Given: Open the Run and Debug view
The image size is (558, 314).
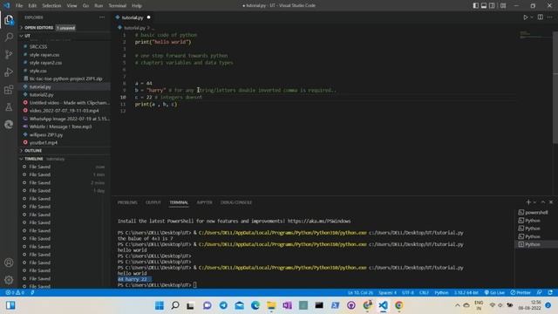Looking at the screenshot, I should tap(9, 72).
